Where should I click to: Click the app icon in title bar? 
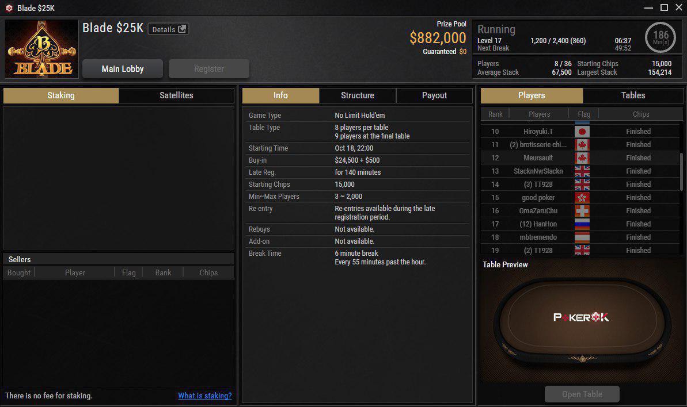[x=9, y=8]
